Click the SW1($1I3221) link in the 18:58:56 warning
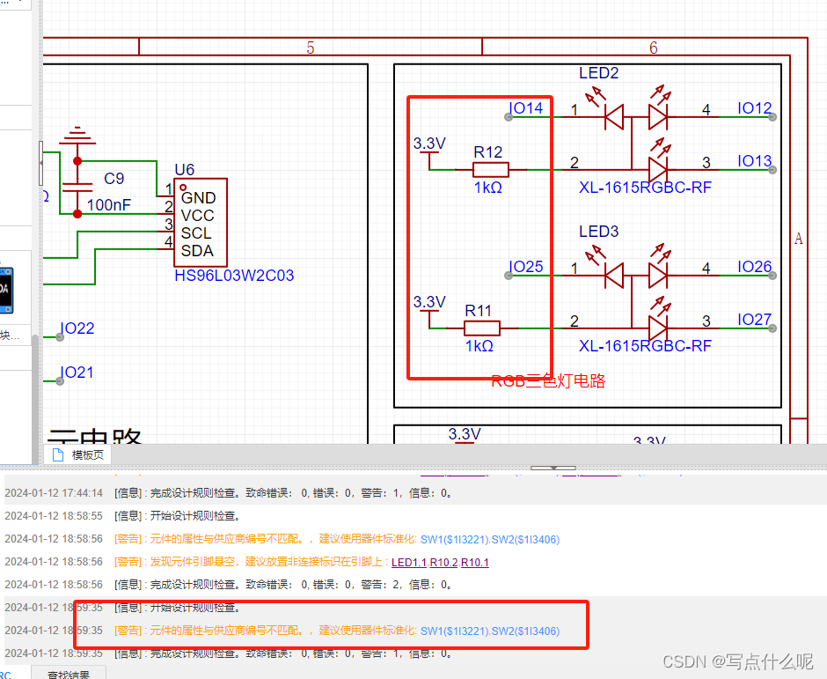 [x=455, y=540]
